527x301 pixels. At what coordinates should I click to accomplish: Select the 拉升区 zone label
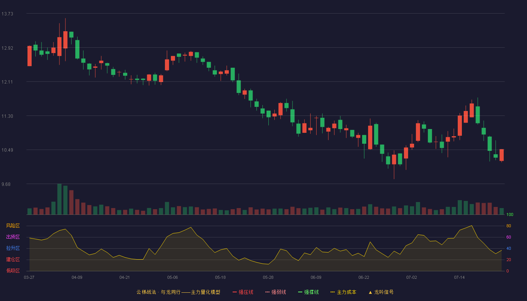13,248
